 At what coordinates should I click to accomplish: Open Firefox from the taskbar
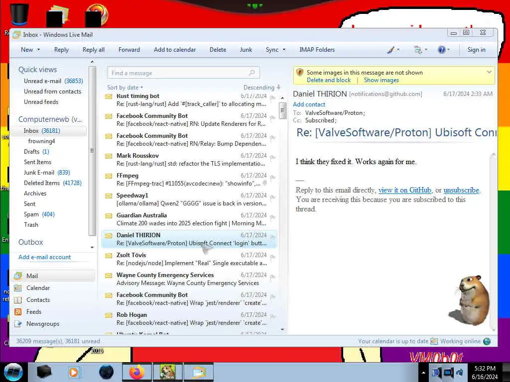pyautogui.click(x=136, y=372)
